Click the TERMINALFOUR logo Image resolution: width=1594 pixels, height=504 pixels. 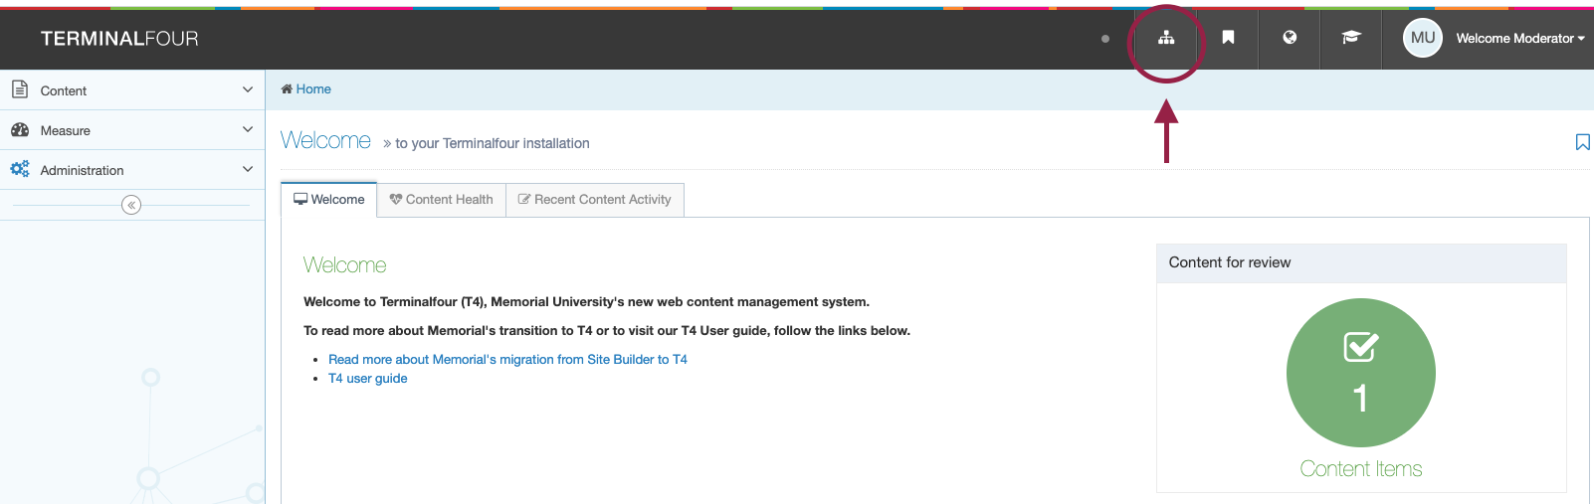pos(119,39)
